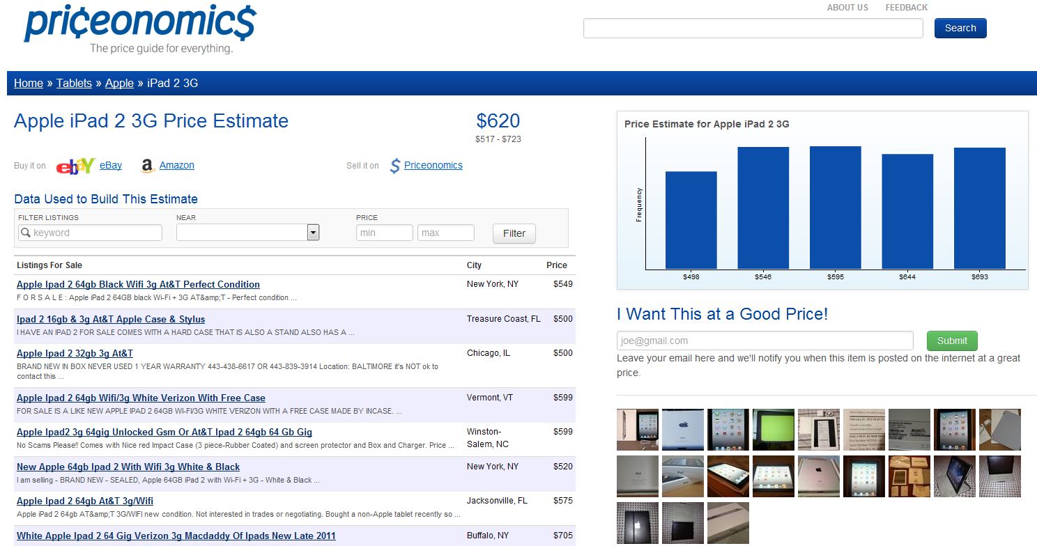Open the About Us page
1037x546 pixels.
847,8
